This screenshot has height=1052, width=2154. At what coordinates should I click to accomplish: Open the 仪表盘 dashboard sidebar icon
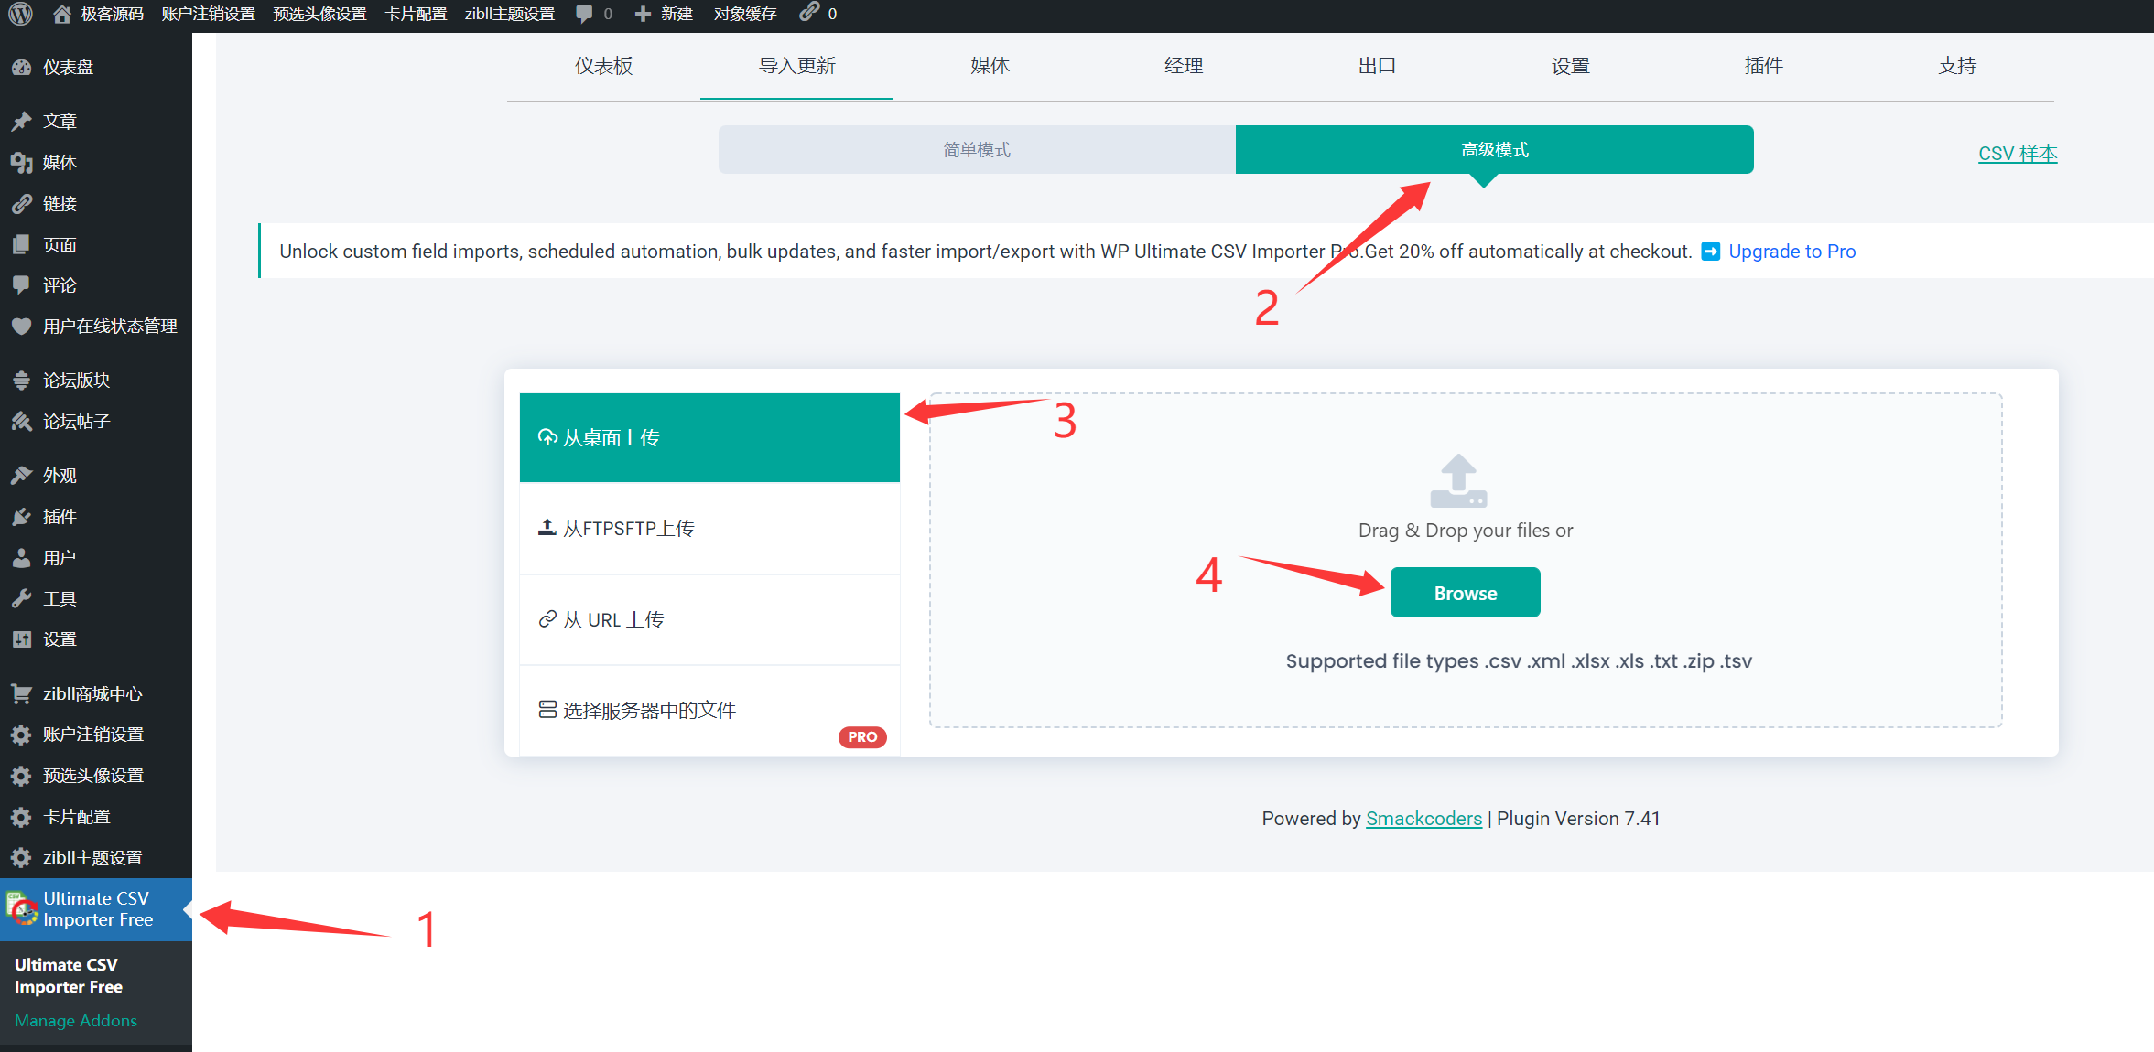point(21,67)
